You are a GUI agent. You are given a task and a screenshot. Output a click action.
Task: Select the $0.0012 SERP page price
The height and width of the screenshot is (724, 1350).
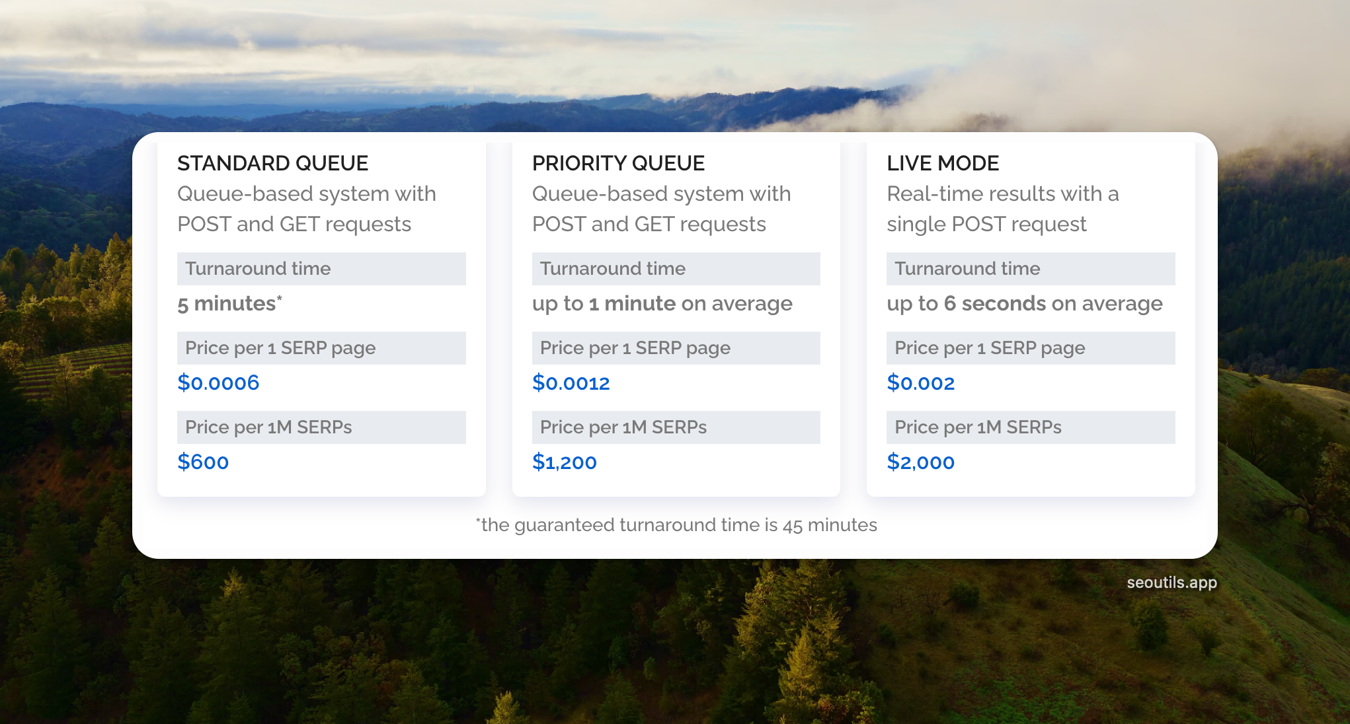(571, 383)
